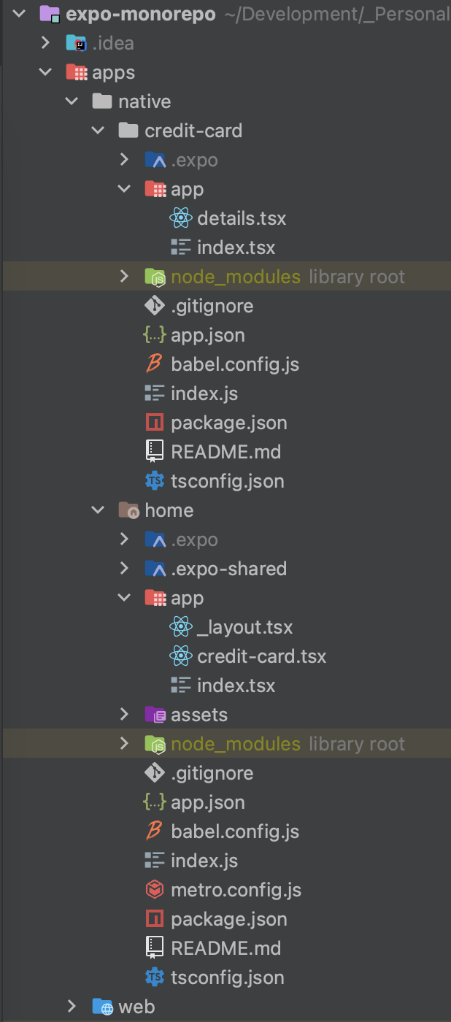Click the JSON braces icon beside app.json
Image resolution: width=451 pixels, height=1022 pixels.
[153, 334]
